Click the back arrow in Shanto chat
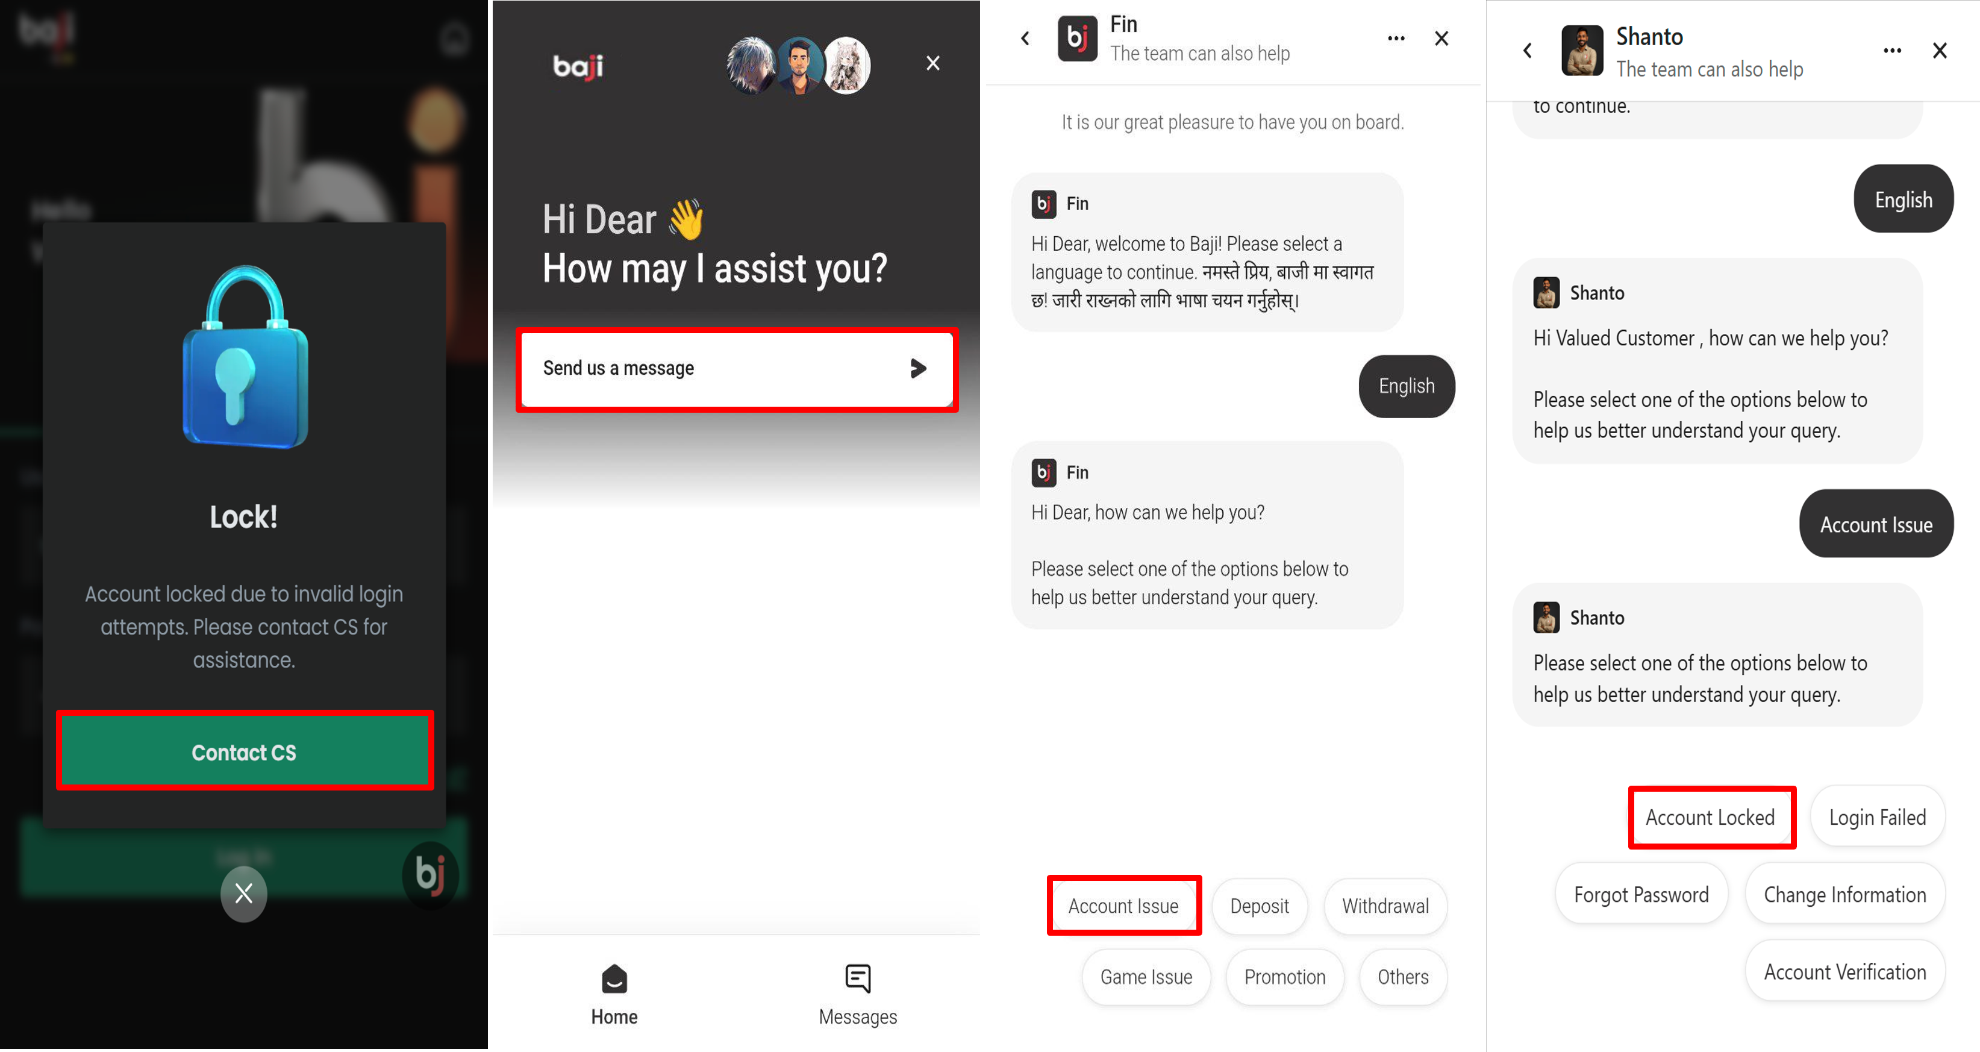This screenshot has width=1980, height=1052. click(x=1527, y=51)
